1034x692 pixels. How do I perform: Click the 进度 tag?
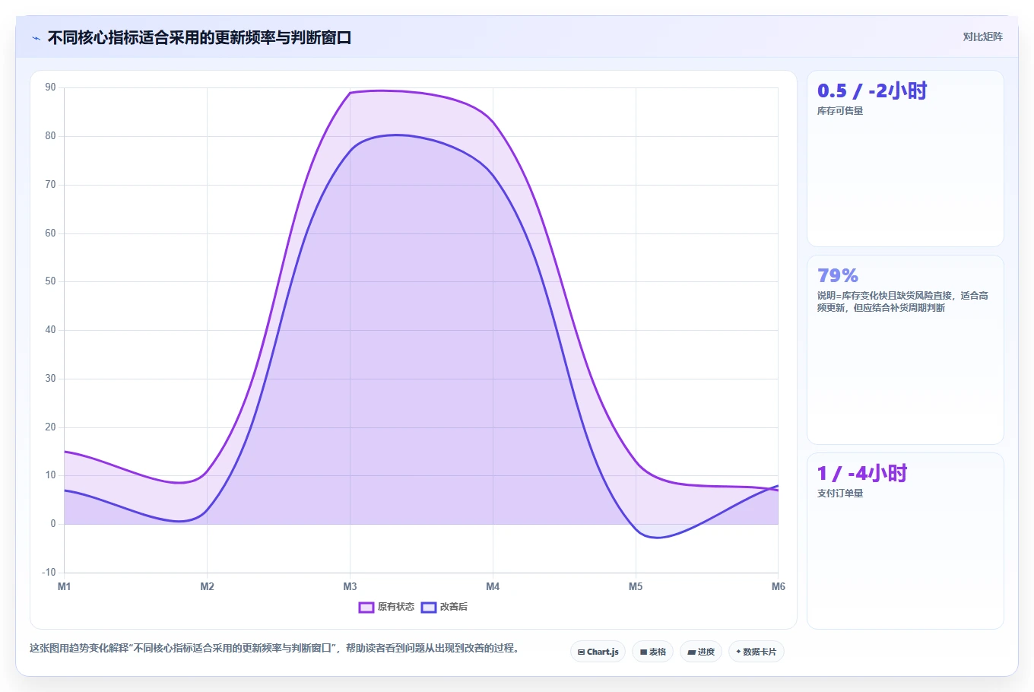click(701, 652)
